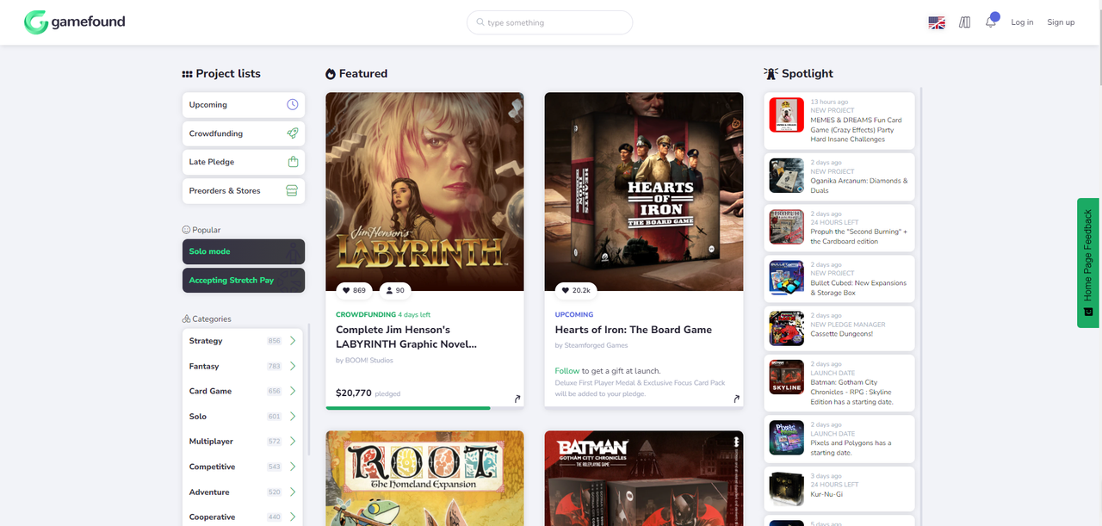Image resolution: width=1102 pixels, height=526 pixels.
Task: Open the Labyrinth cover image
Action: tap(424, 192)
